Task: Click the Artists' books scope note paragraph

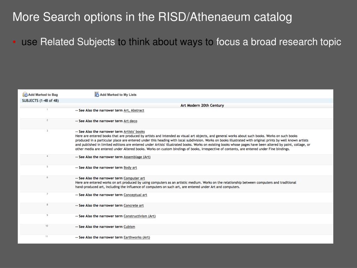Action: click(x=192, y=142)
